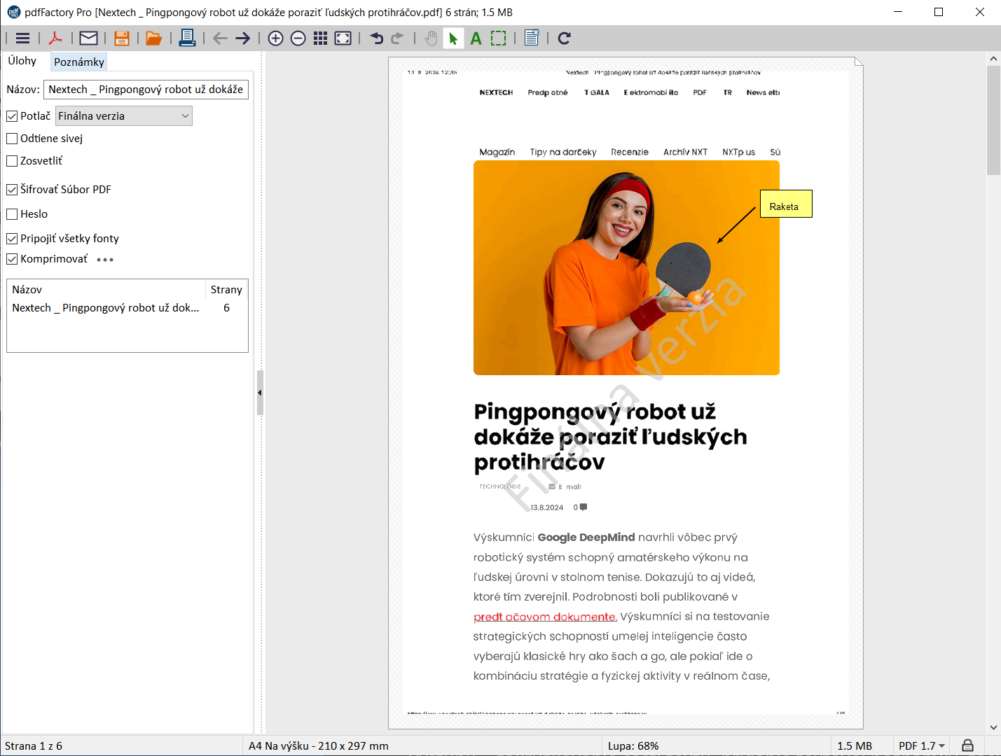
Task: Go to the next page arrow
Action: pyautogui.click(x=243, y=38)
